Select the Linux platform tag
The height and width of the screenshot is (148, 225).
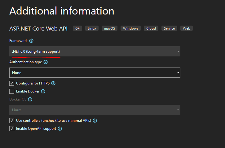[x=92, y=28]
